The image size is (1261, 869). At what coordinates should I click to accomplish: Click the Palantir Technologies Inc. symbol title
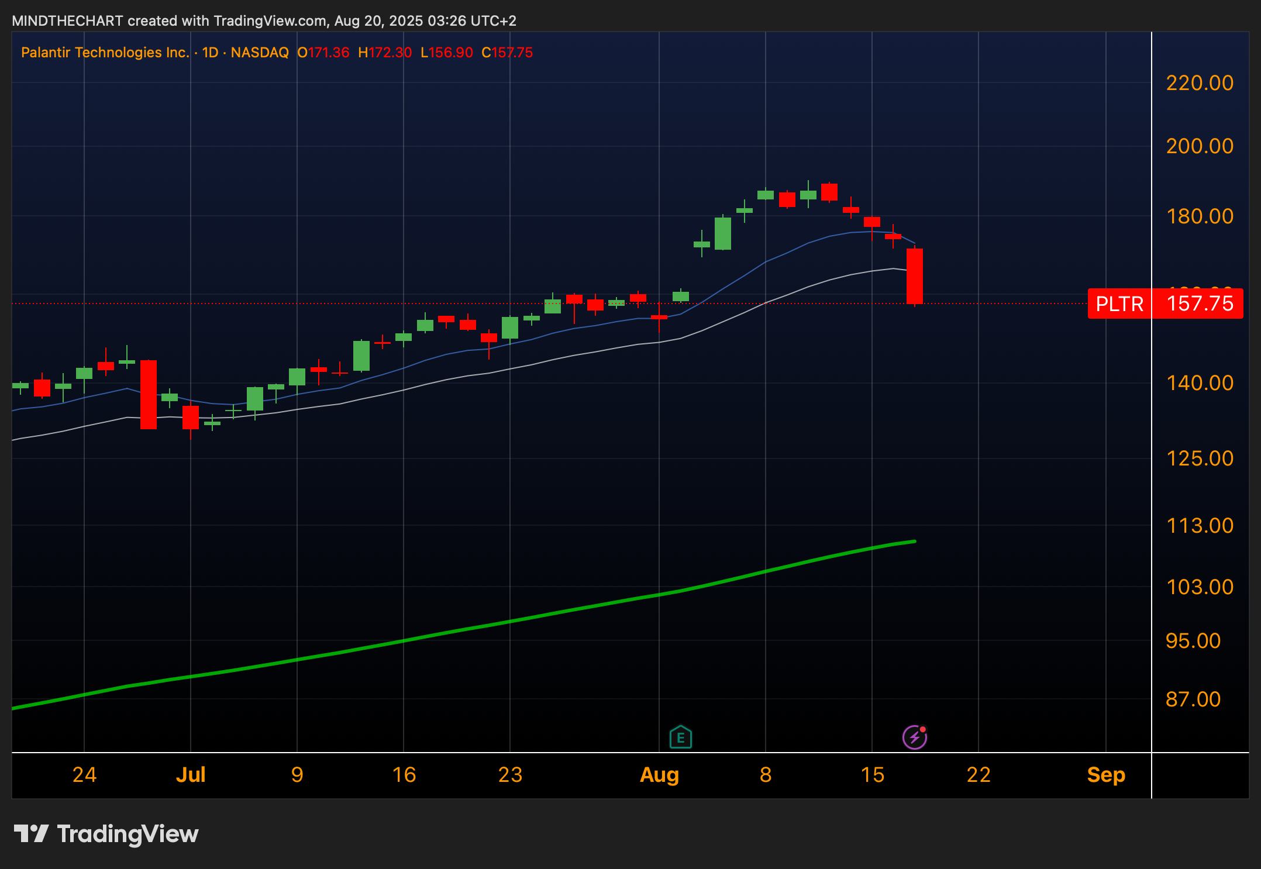(105, 53)
